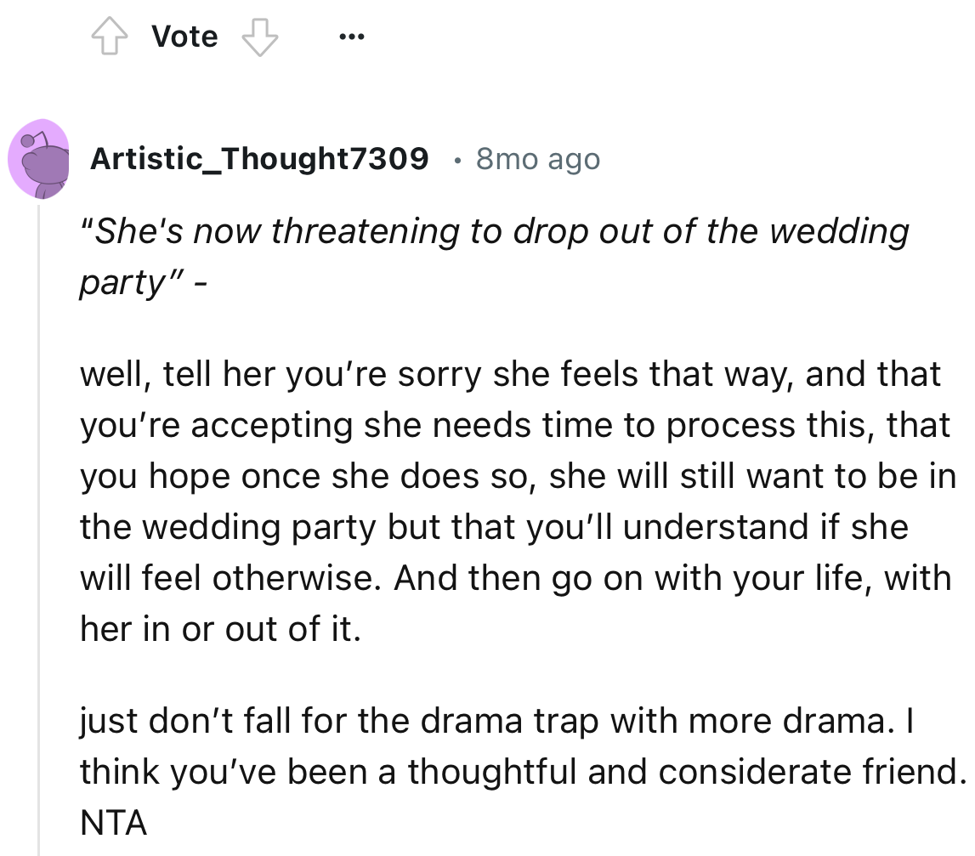Collapse the comment thread via its thread line

[40, 510]
